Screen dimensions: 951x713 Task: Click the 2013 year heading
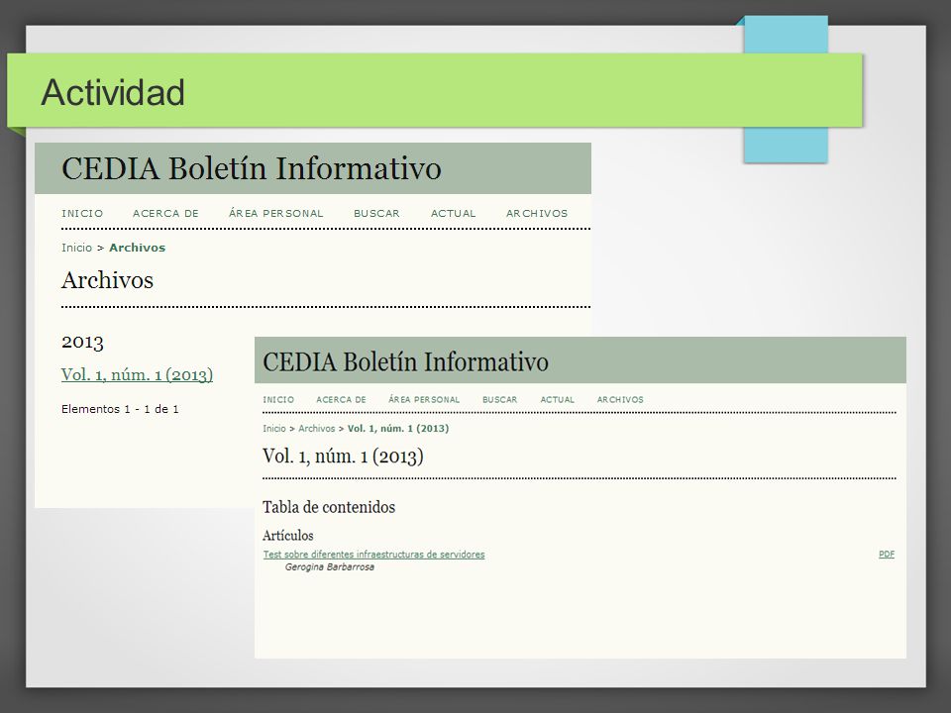pyautogui.click(x=82, y=342)
